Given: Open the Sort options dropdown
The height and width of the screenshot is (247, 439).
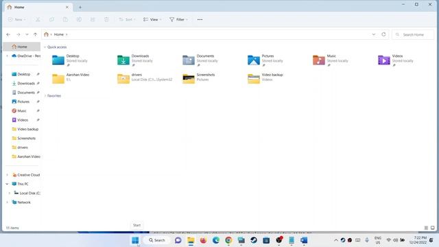Looking at the screenshot, I should tap(127, 20).
